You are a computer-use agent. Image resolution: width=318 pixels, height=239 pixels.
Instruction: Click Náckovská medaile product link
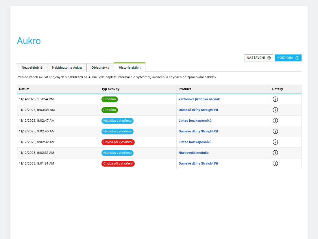193,153
